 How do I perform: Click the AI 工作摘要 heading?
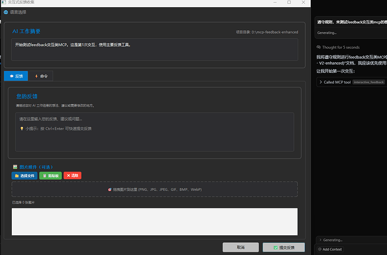(x=26, y=31)
